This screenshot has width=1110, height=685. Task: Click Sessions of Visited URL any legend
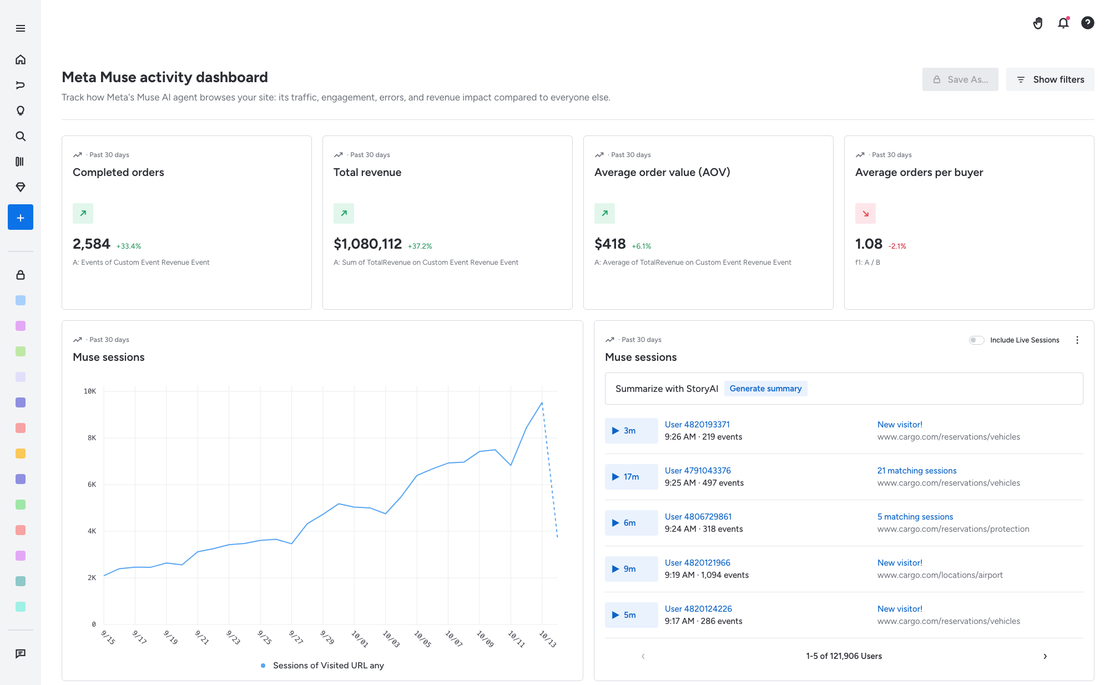pos(322,666)
